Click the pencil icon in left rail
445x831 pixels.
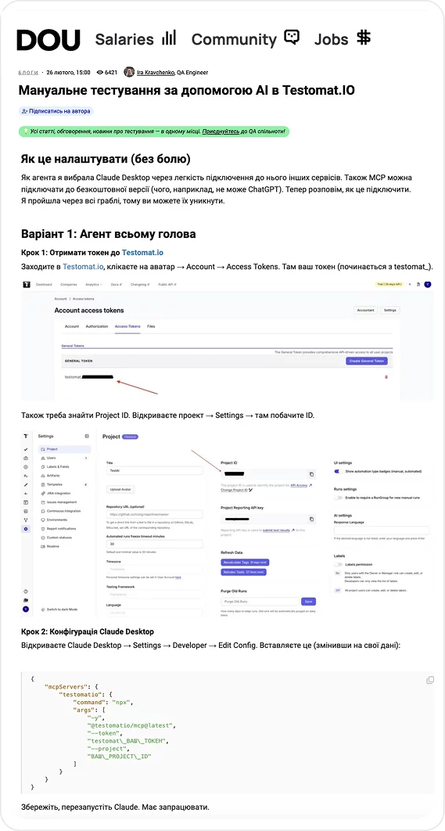click(x=26, y=484)
